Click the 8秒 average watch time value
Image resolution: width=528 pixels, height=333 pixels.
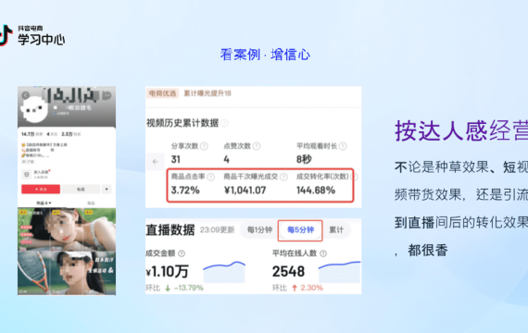pos(304,159)
